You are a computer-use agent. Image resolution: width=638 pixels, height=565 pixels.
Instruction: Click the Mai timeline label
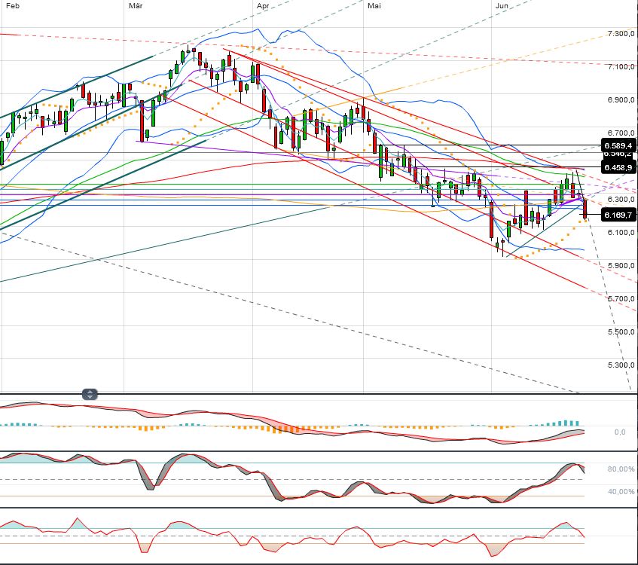[x=373, y=5]
